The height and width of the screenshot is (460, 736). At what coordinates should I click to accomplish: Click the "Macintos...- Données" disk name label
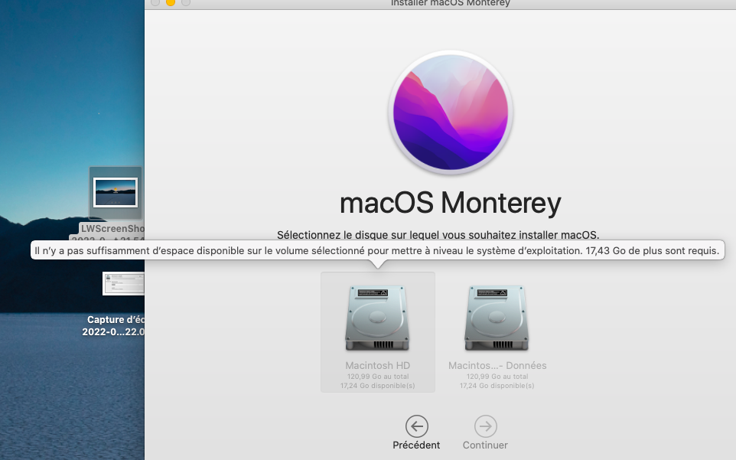[x=497, y=366]
